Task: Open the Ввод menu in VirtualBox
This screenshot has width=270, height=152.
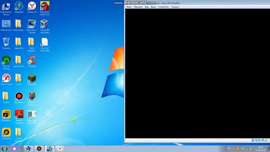Action: [x=153, y=7]
